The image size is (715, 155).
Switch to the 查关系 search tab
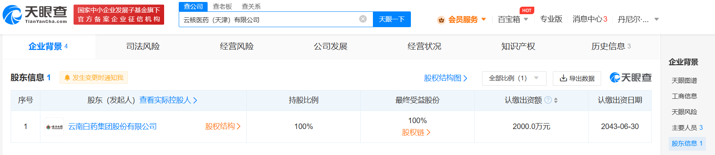251,6
